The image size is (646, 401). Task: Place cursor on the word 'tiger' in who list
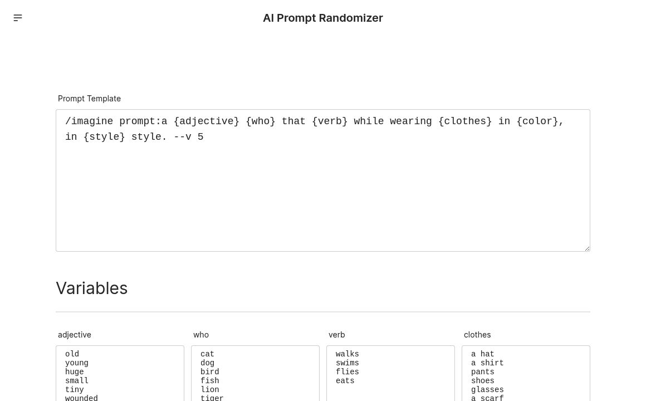(x=212, y=398)
